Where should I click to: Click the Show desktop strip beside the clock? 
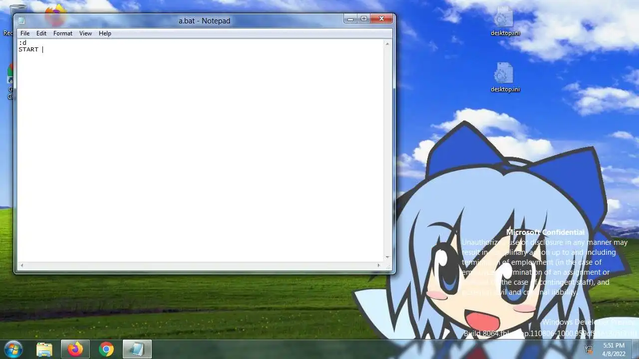coord(635,349)
